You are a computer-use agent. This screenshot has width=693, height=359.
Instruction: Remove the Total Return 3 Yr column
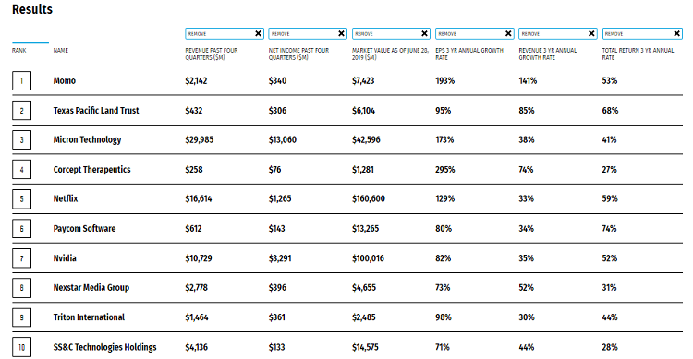pos(676,33)
